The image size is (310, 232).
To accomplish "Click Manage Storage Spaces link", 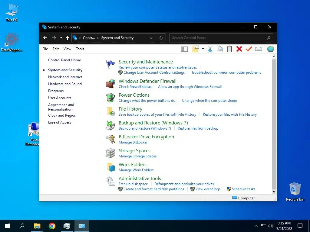I will (x=138, y=156).
